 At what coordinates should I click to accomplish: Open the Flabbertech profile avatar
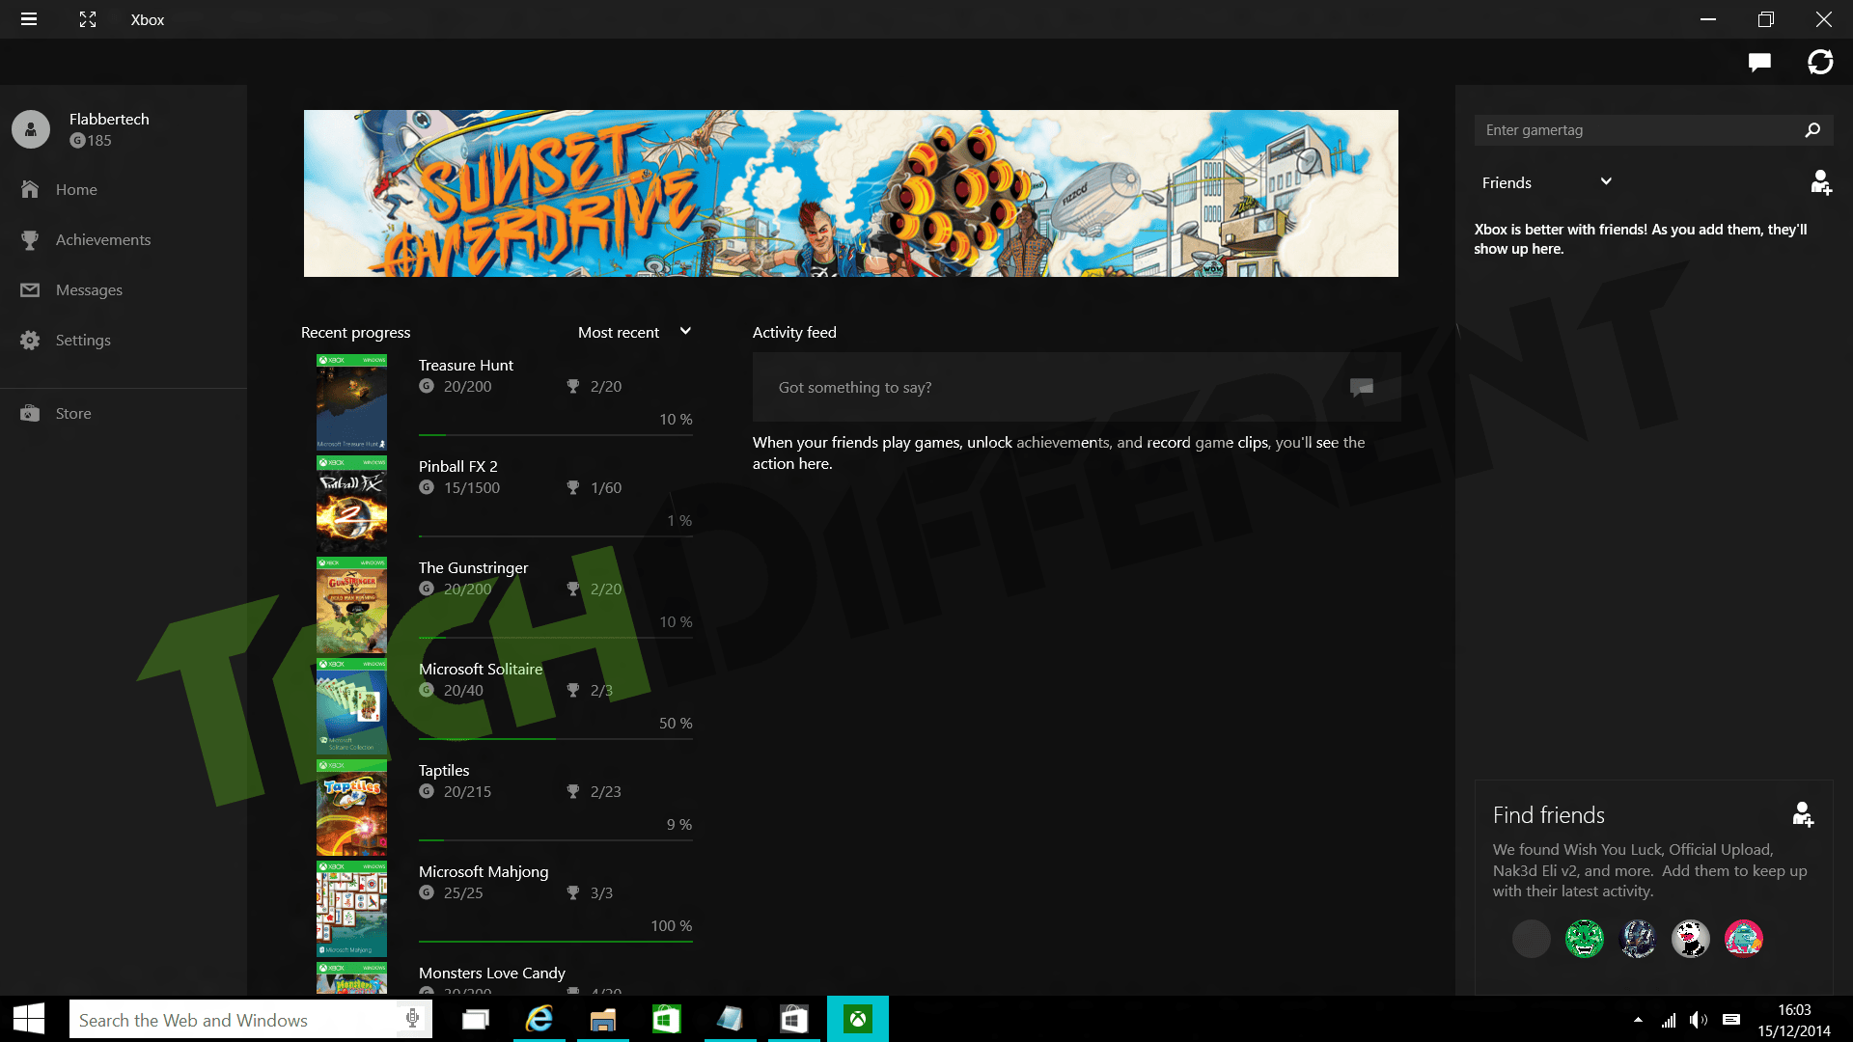coord(31,129)
